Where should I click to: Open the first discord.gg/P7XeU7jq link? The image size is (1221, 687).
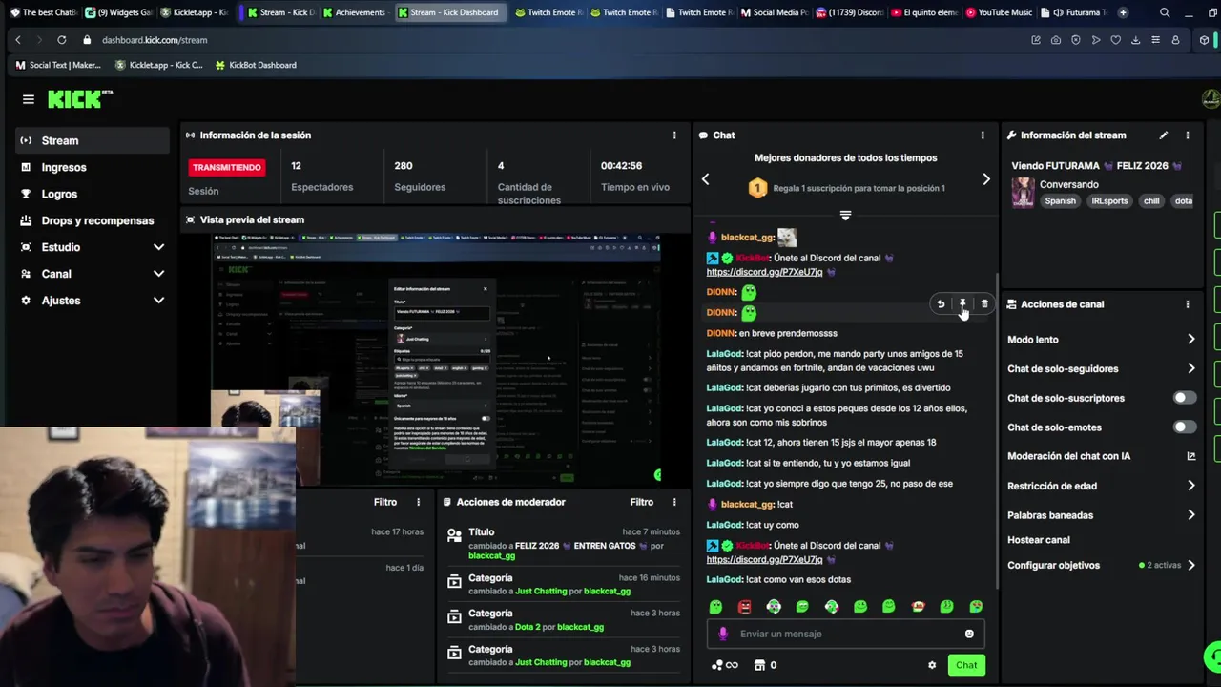coord(764,272)
